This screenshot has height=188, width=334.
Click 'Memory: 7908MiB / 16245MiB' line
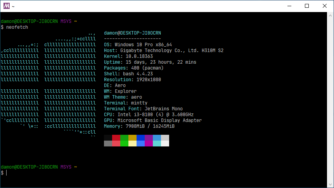tap(139, 126)
